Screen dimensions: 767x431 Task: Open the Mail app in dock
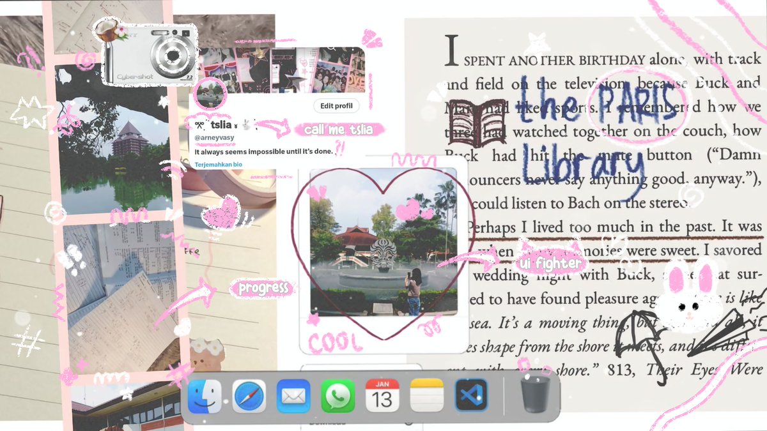click(x=293, y=395)
